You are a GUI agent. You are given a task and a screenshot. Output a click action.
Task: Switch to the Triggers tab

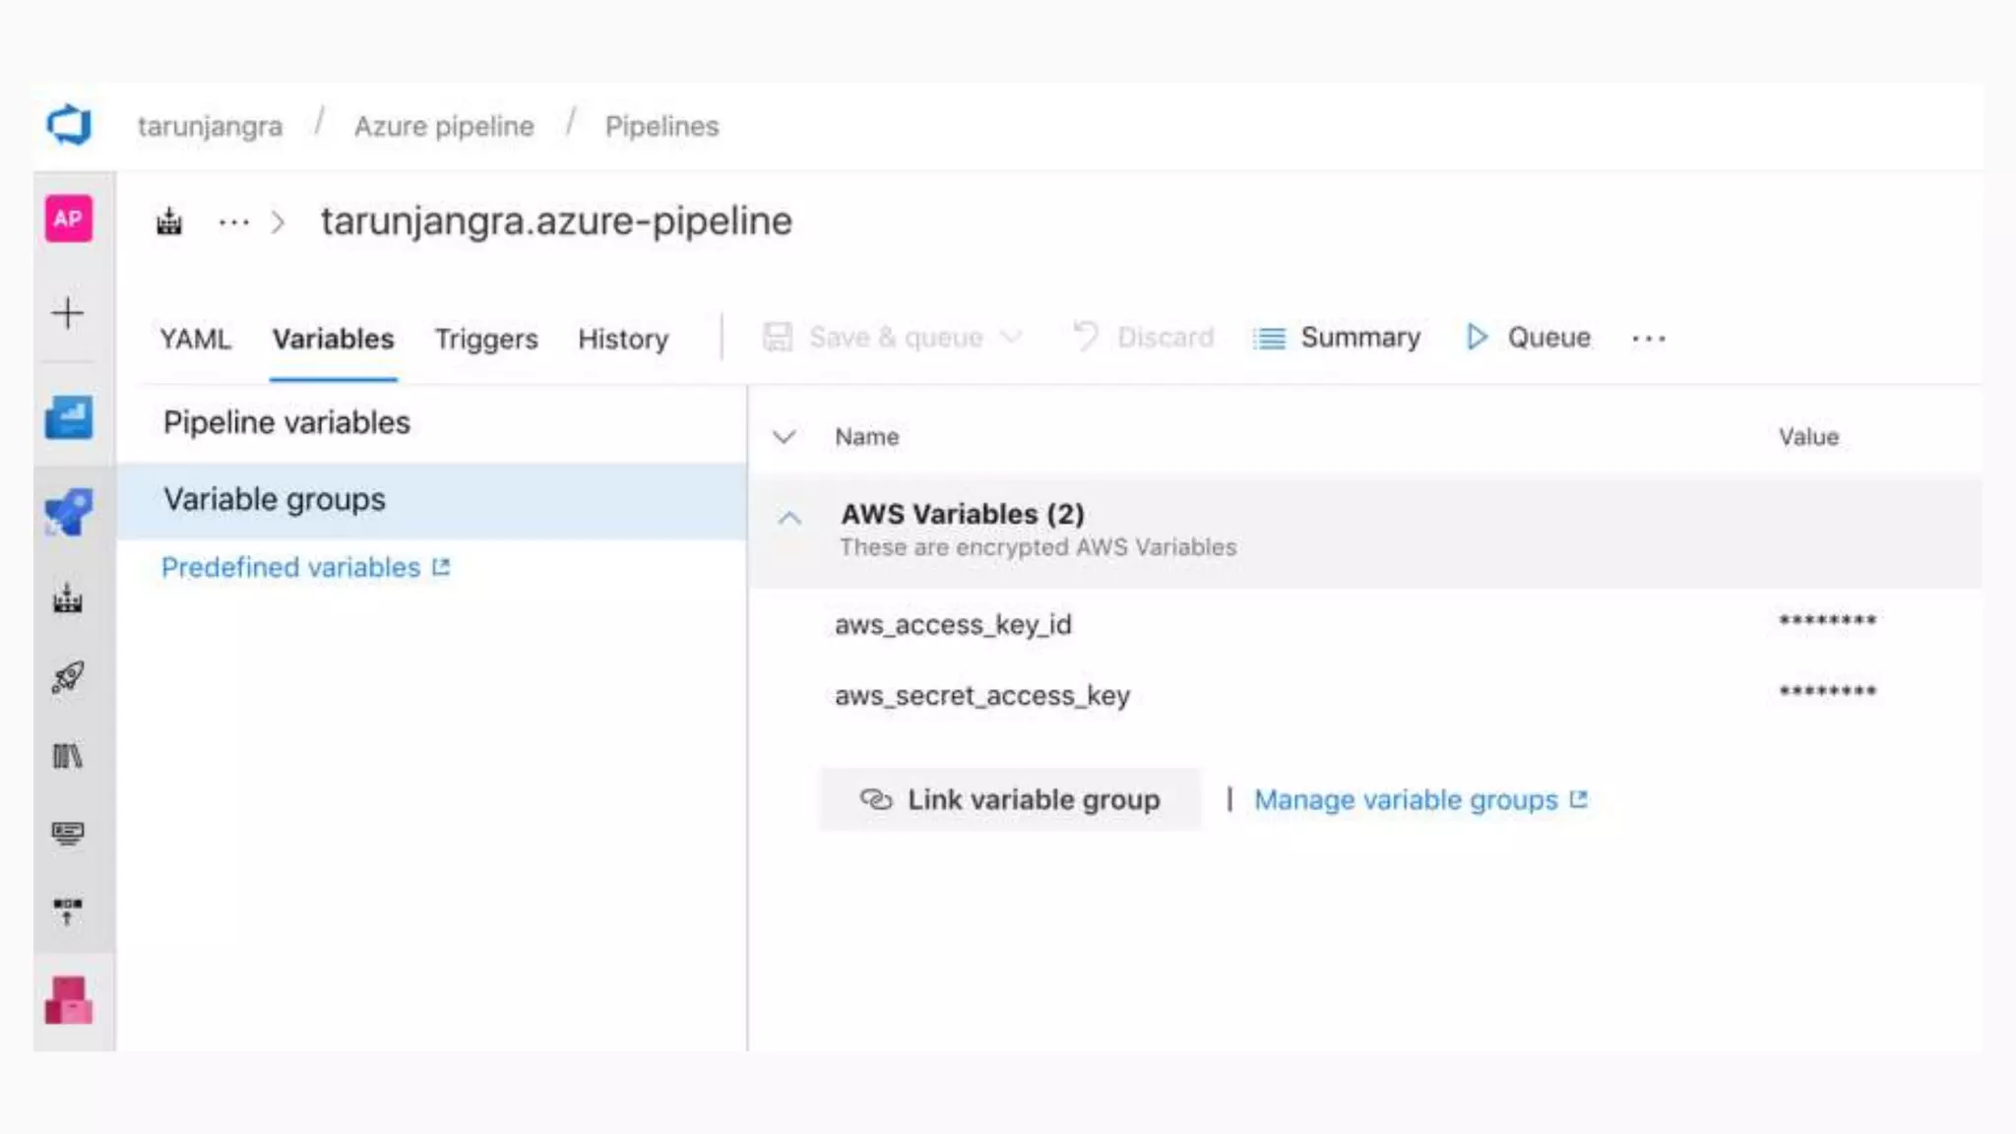click(x=486, y=339)
